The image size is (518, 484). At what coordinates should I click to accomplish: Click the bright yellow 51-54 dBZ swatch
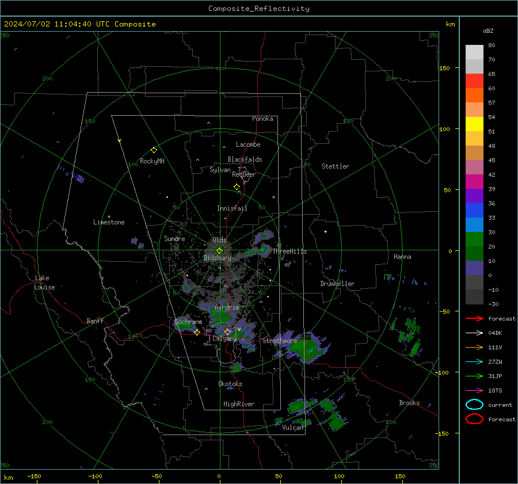[x=474, y=124]
